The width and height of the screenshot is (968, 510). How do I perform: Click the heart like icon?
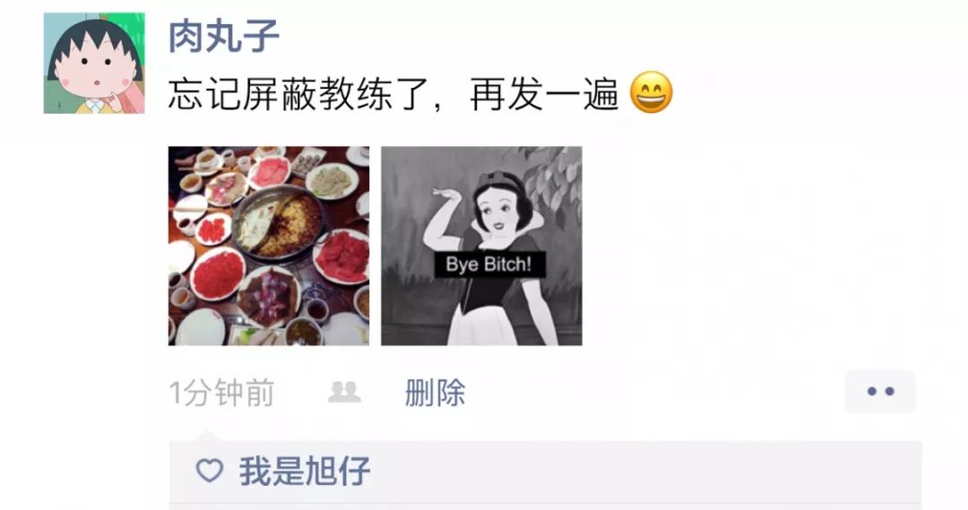tap(209, 471)
